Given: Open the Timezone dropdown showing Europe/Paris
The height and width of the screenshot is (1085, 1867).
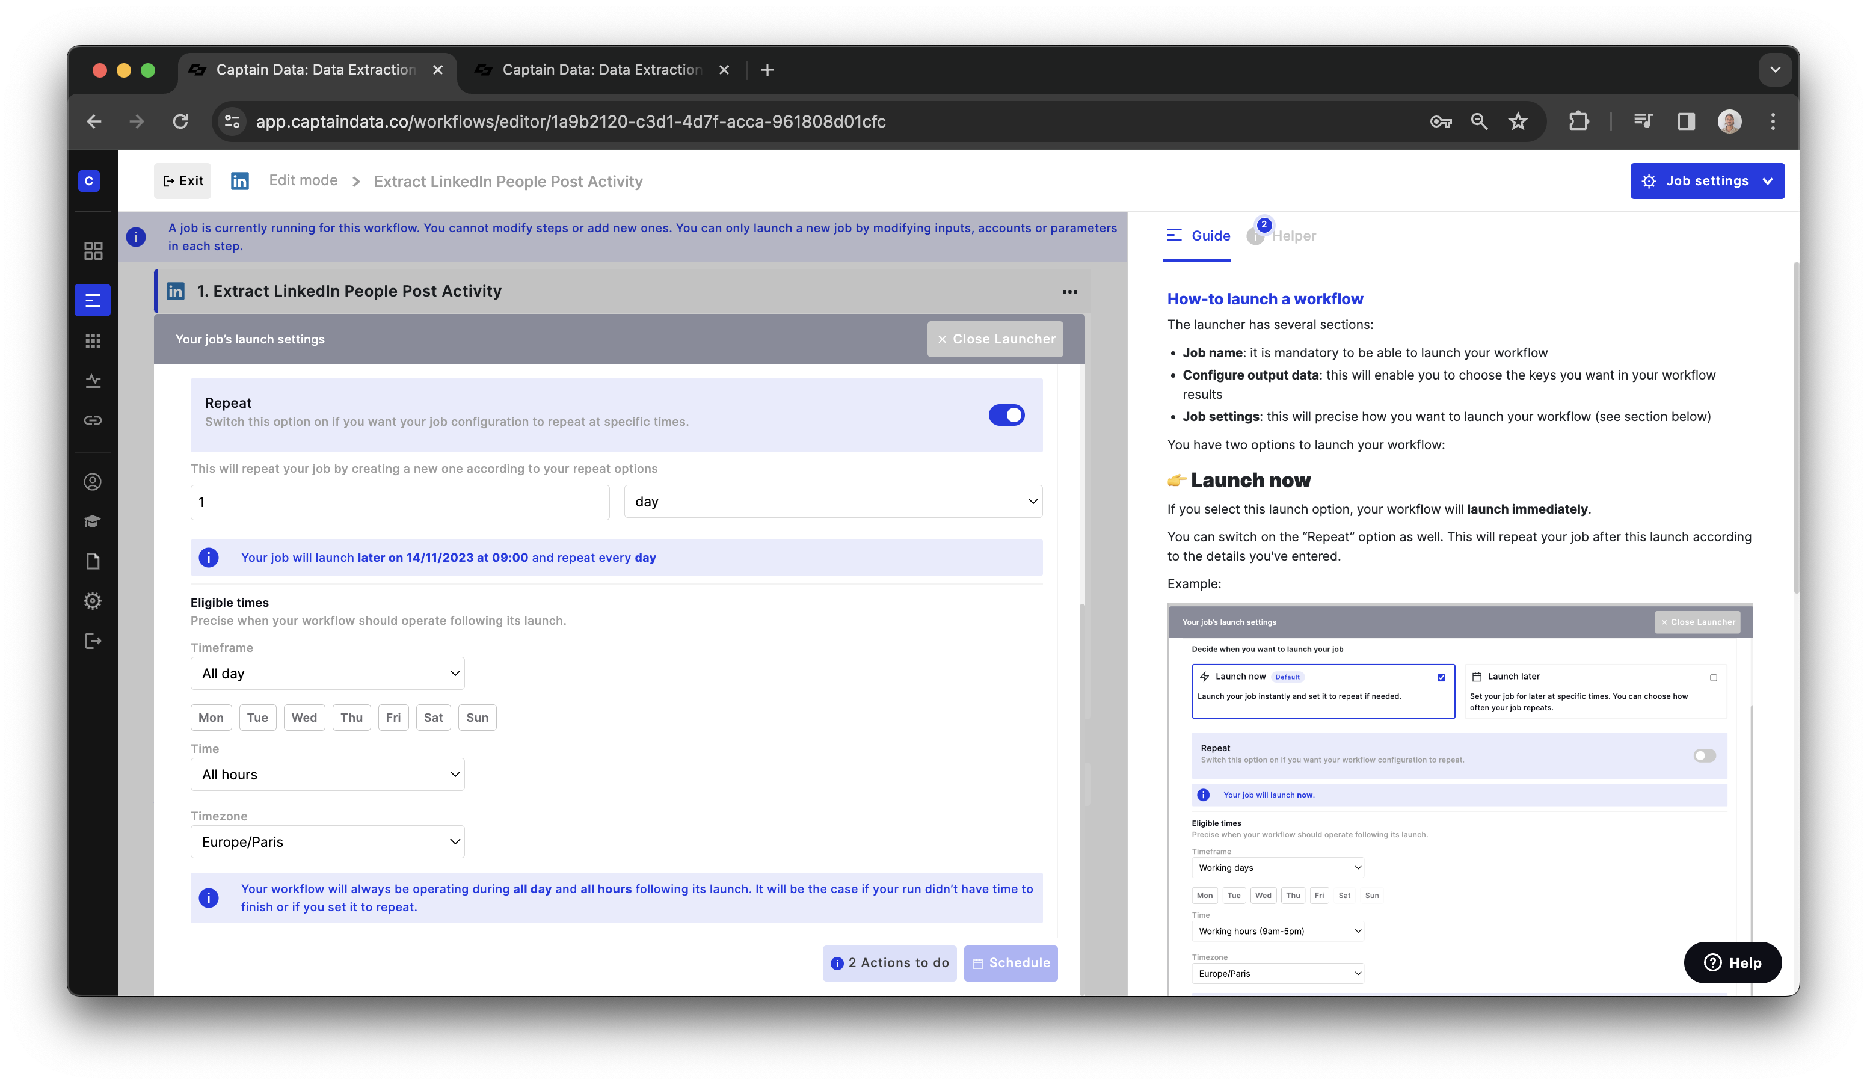Looking at the screenshot, I should tap(327, 842).
